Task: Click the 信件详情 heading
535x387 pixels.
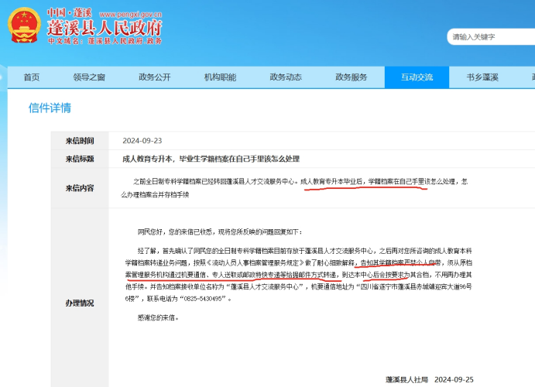Action: pos(50,108)
